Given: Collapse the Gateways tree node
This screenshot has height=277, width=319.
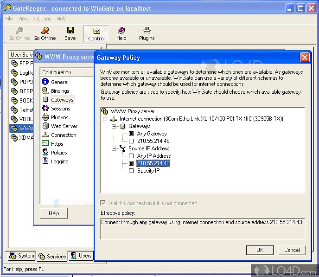Looking at the screenshot, I should pos(114,126).
